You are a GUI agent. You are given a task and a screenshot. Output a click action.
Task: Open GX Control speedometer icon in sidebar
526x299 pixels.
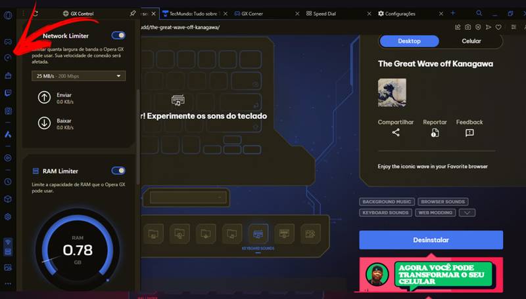[8, 58]
